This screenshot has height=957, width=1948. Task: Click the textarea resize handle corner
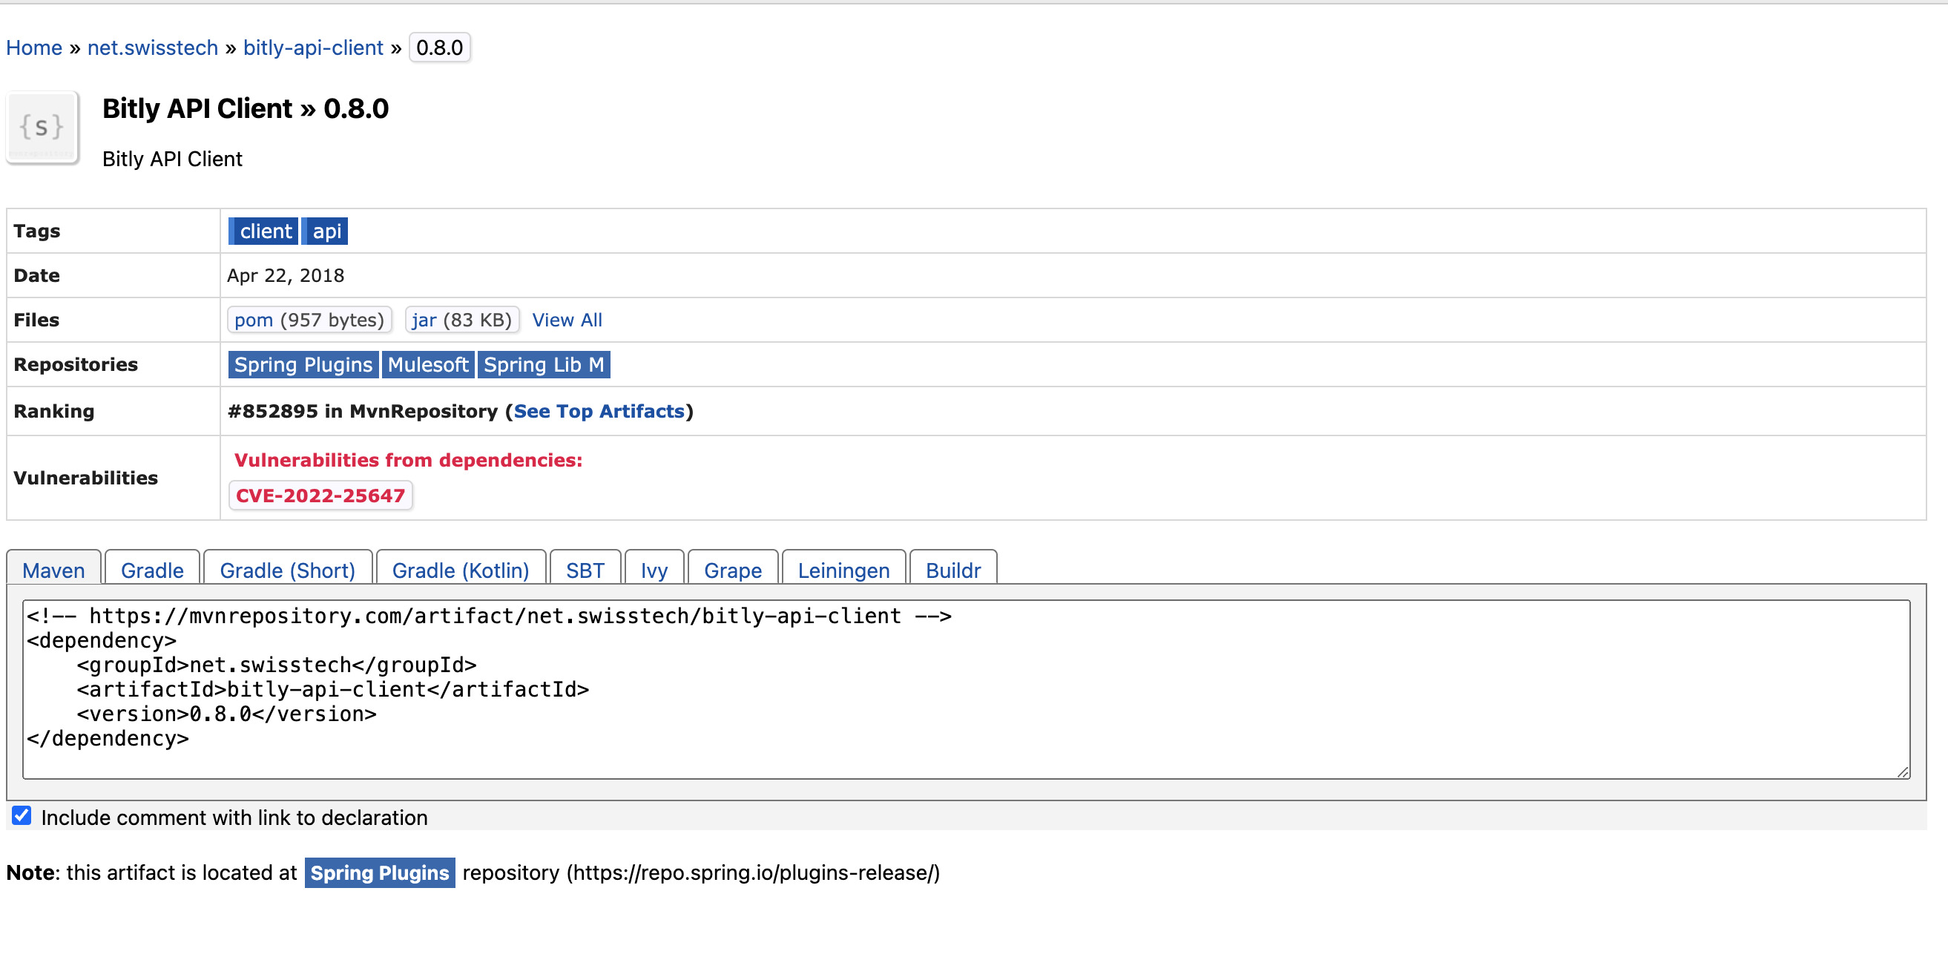pos(1903,772)
